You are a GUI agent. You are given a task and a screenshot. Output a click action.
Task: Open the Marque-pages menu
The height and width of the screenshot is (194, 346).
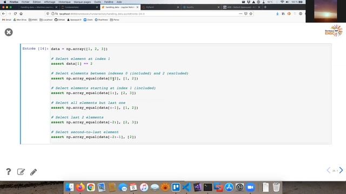pos(82,2)
